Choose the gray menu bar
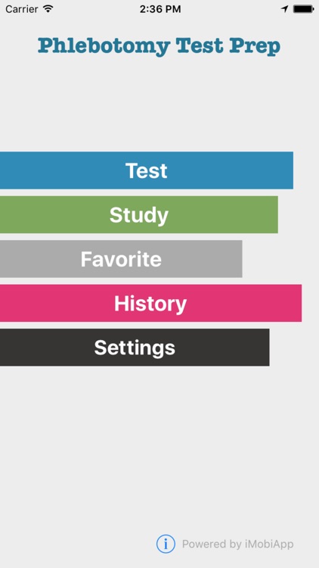Image resolution: width=319 pixels, height=568 pixels. click(121, 259)
